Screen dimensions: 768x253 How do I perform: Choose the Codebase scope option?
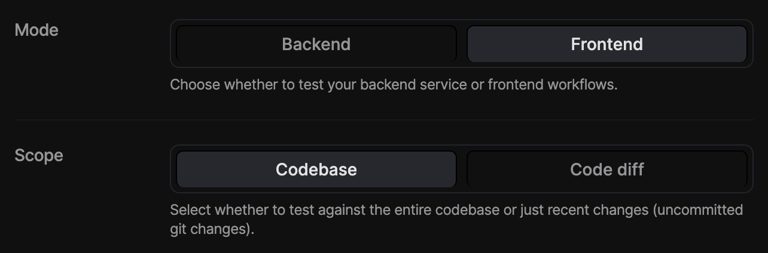(x=316, y=169)
